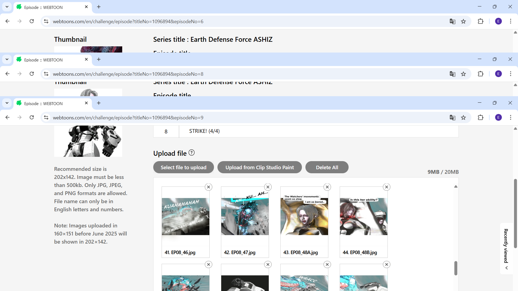This screenshot has height=291, width=518.
Task: Open the Chrome menu in the episodeNo=9 window
Action: (x=510, y=117)
